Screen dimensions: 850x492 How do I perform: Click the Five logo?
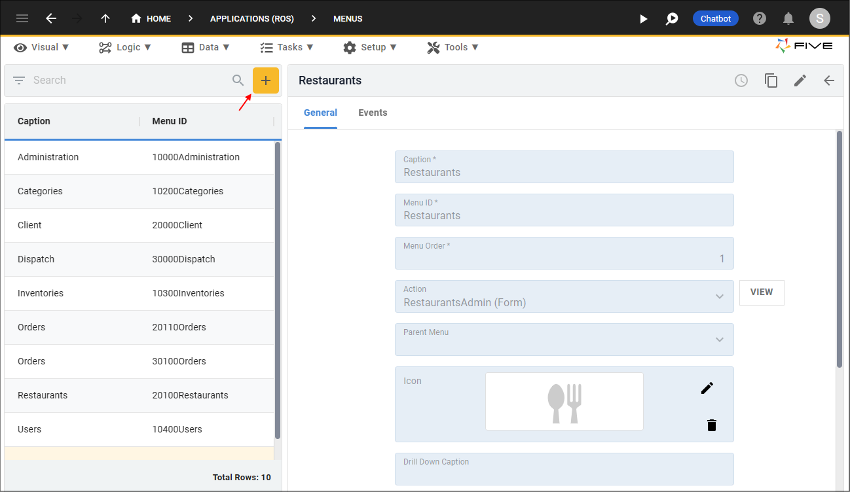tap(804, 46)
